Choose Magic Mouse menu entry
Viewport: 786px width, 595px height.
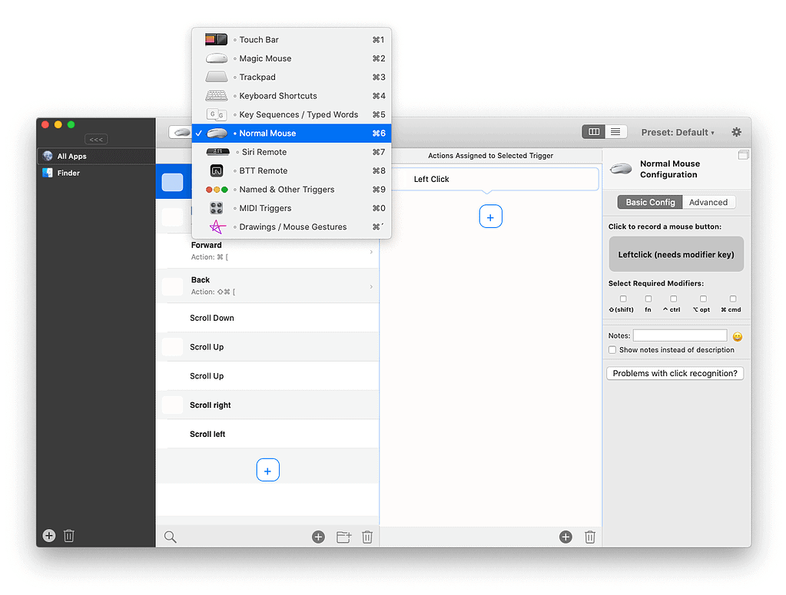[x=291, y=58]
